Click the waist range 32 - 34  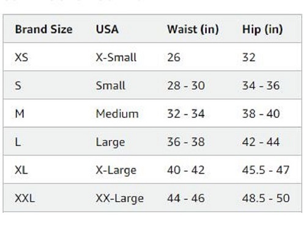186,114
